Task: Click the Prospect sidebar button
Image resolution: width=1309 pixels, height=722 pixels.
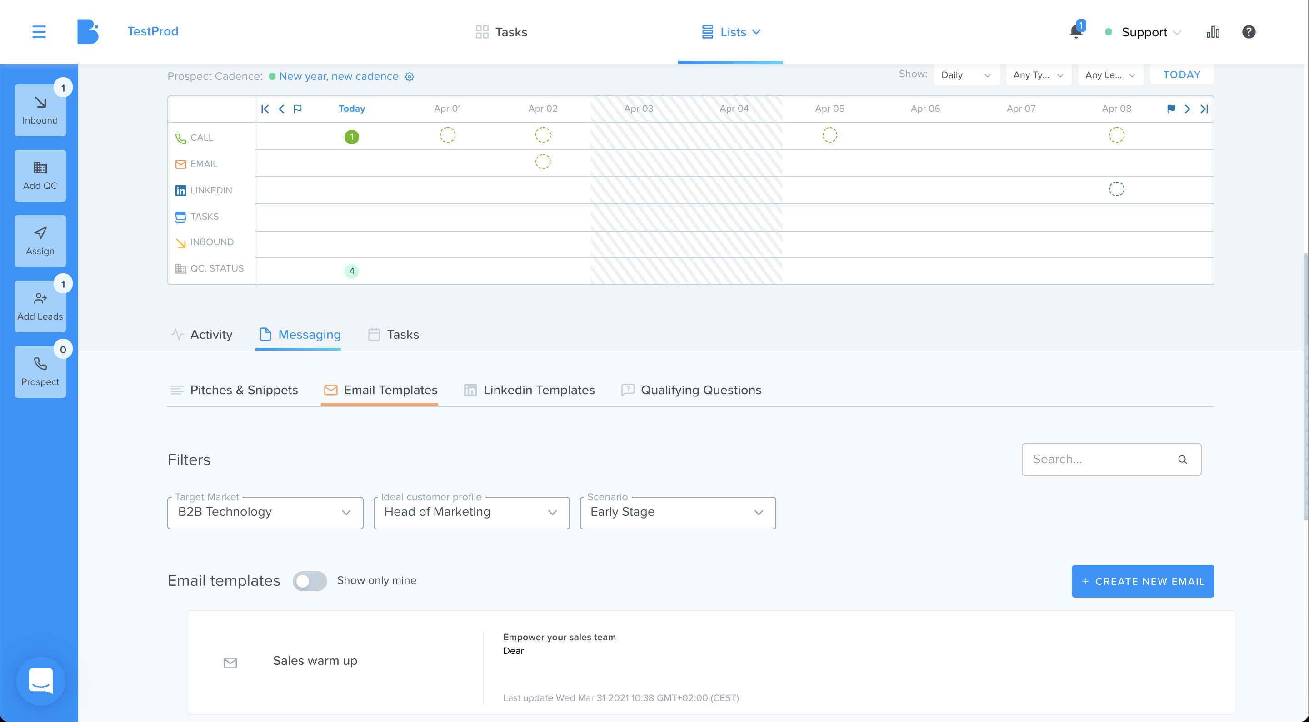Action: click(40, 372)
